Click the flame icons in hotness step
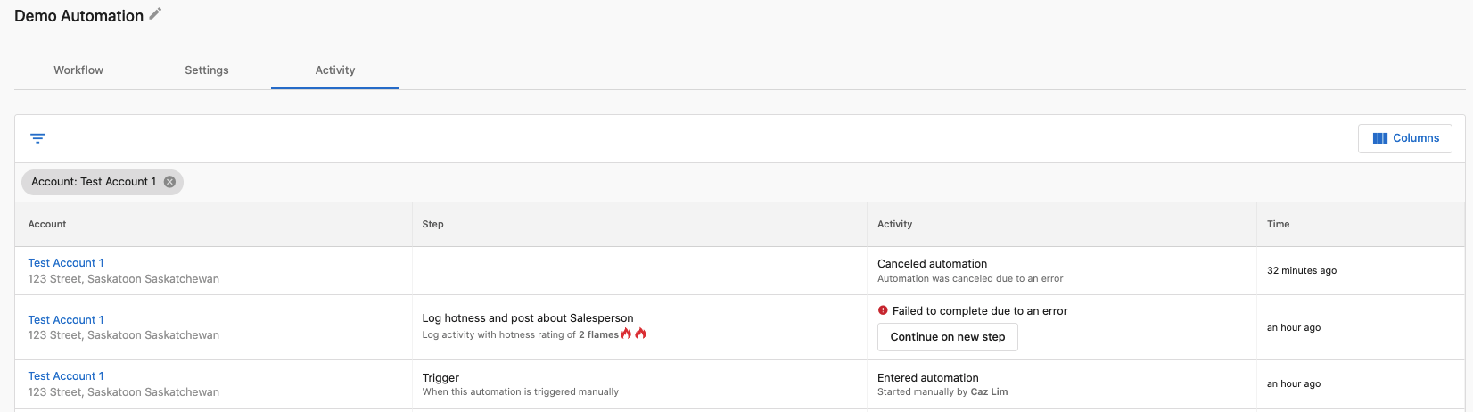This screenshot has width=1473, height=412. tap(633, 334)
